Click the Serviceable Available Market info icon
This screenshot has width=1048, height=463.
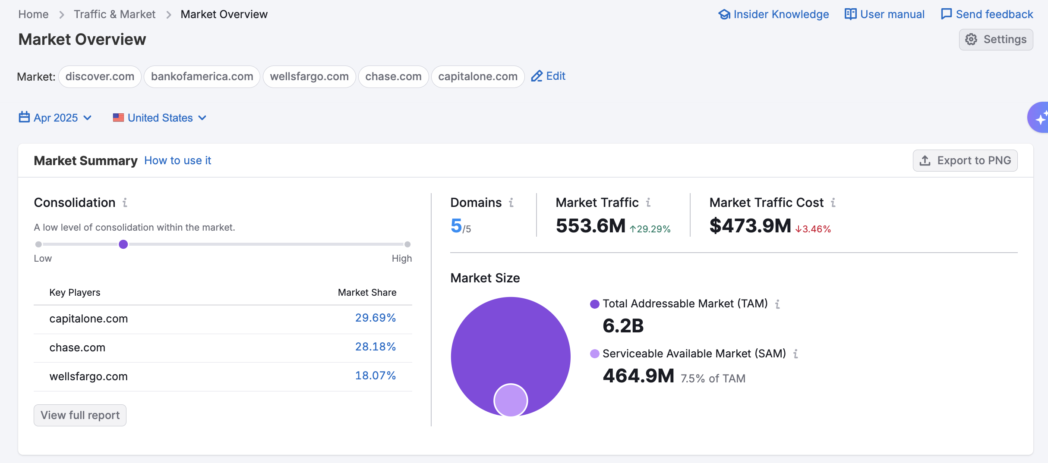(x=795, y=354)
